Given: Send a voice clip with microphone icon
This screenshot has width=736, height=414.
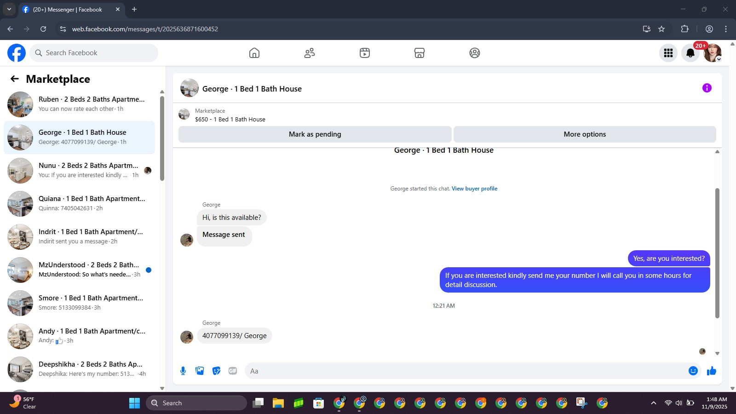Looking at the screenshot, I should 183,371.
